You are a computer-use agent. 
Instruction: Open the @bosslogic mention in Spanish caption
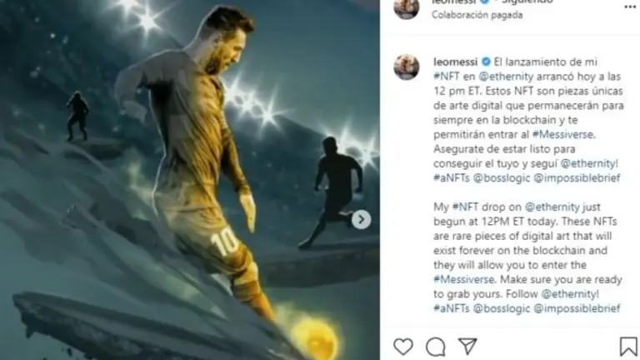pos(502,178)
